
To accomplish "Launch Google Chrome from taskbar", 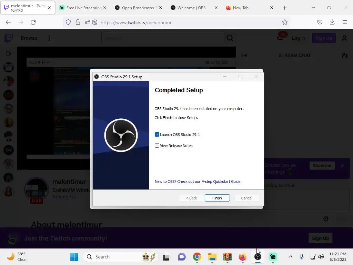I will click(197, 257).
